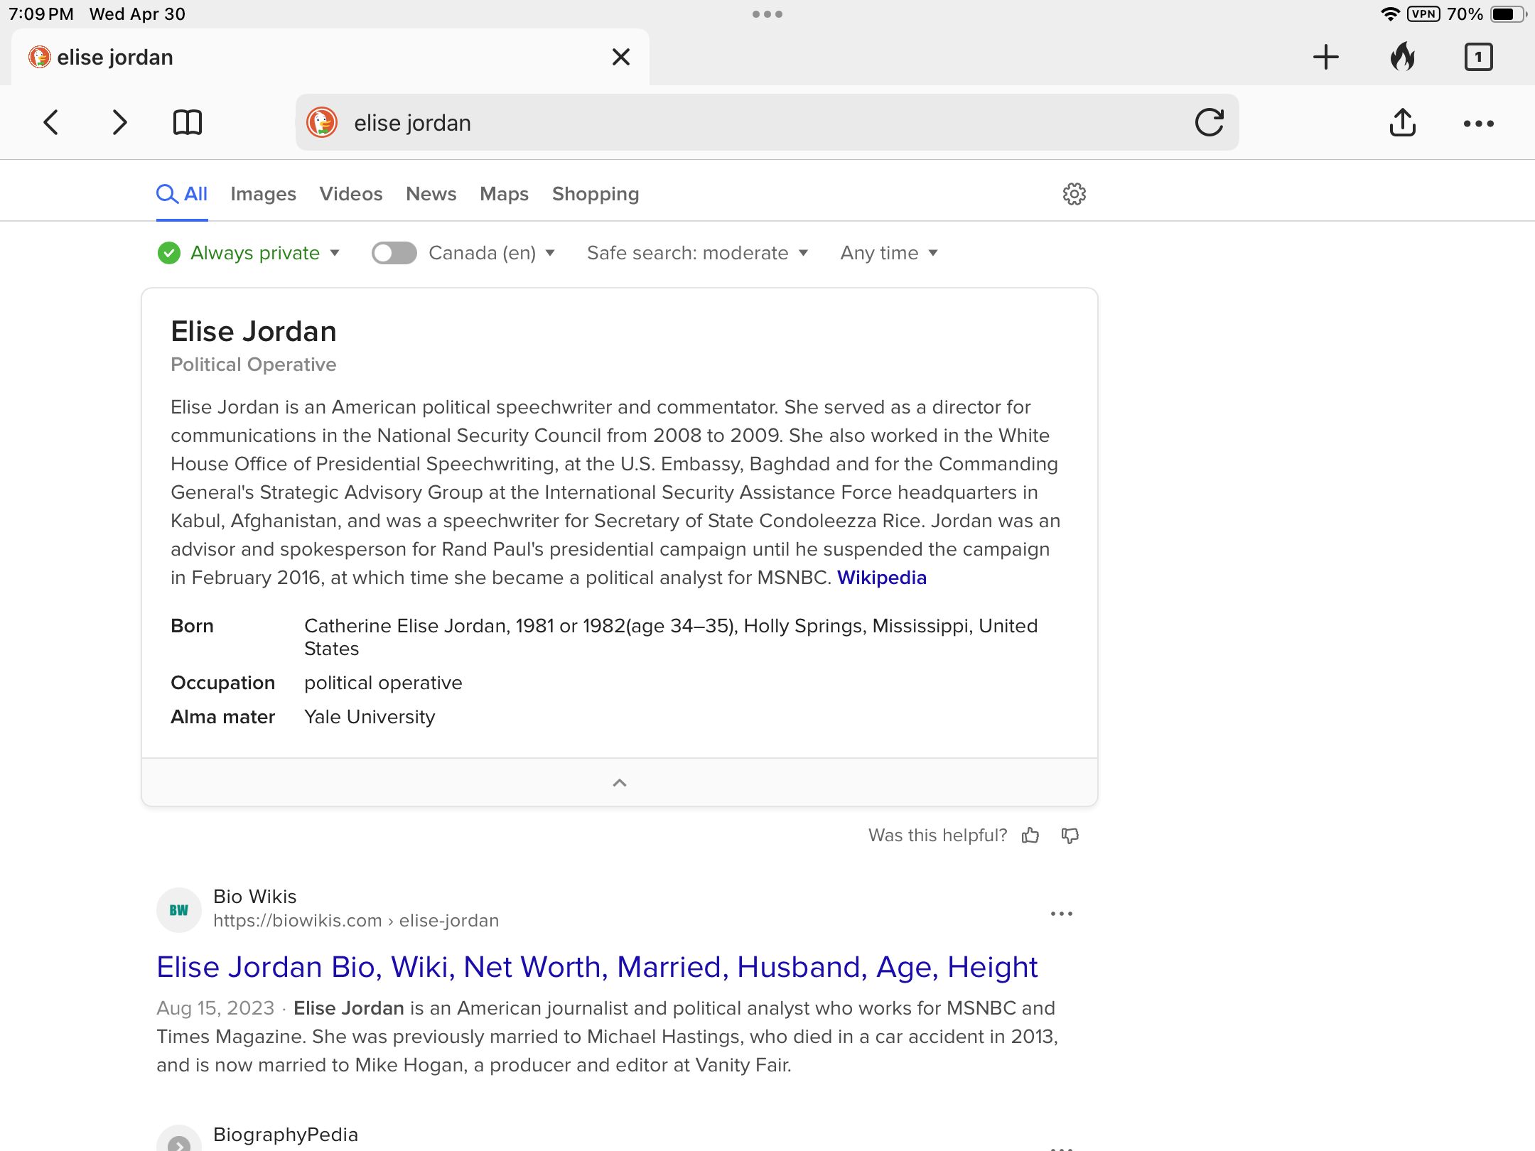
Task: Tap the Fire button to clear data
Action: pyautogui.click(x=1402, y=57)
